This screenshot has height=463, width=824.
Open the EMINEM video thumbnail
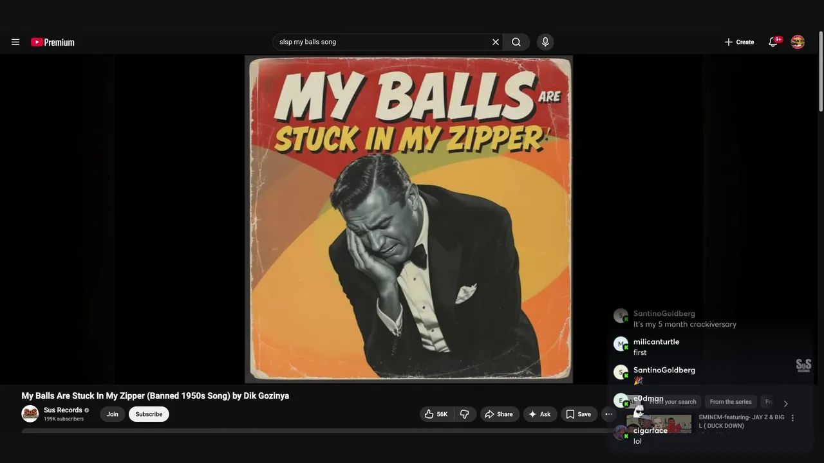pyautogui.click(x=659, y=424)
